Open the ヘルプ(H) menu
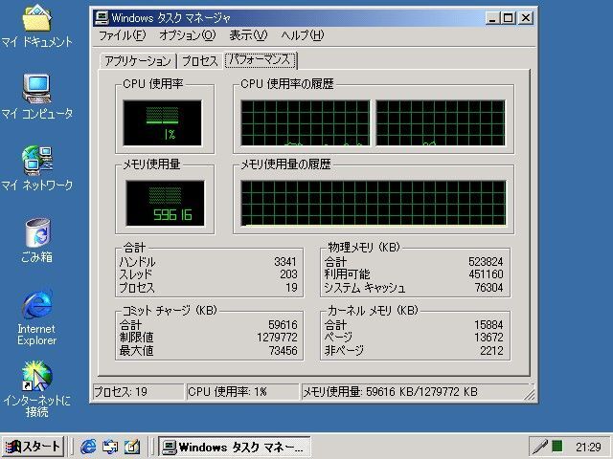The image size is (613, 459). coord(303,35)
